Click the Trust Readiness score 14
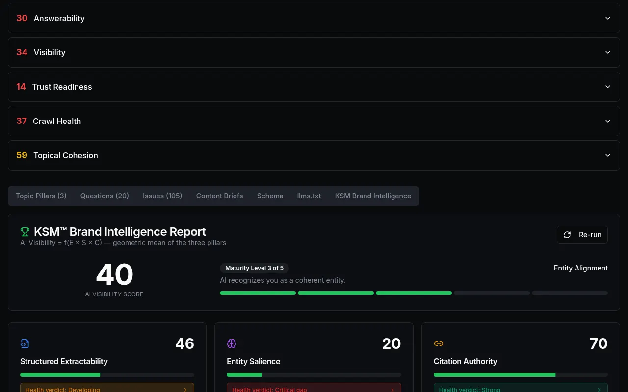628x392 pixels. point(21,87)
